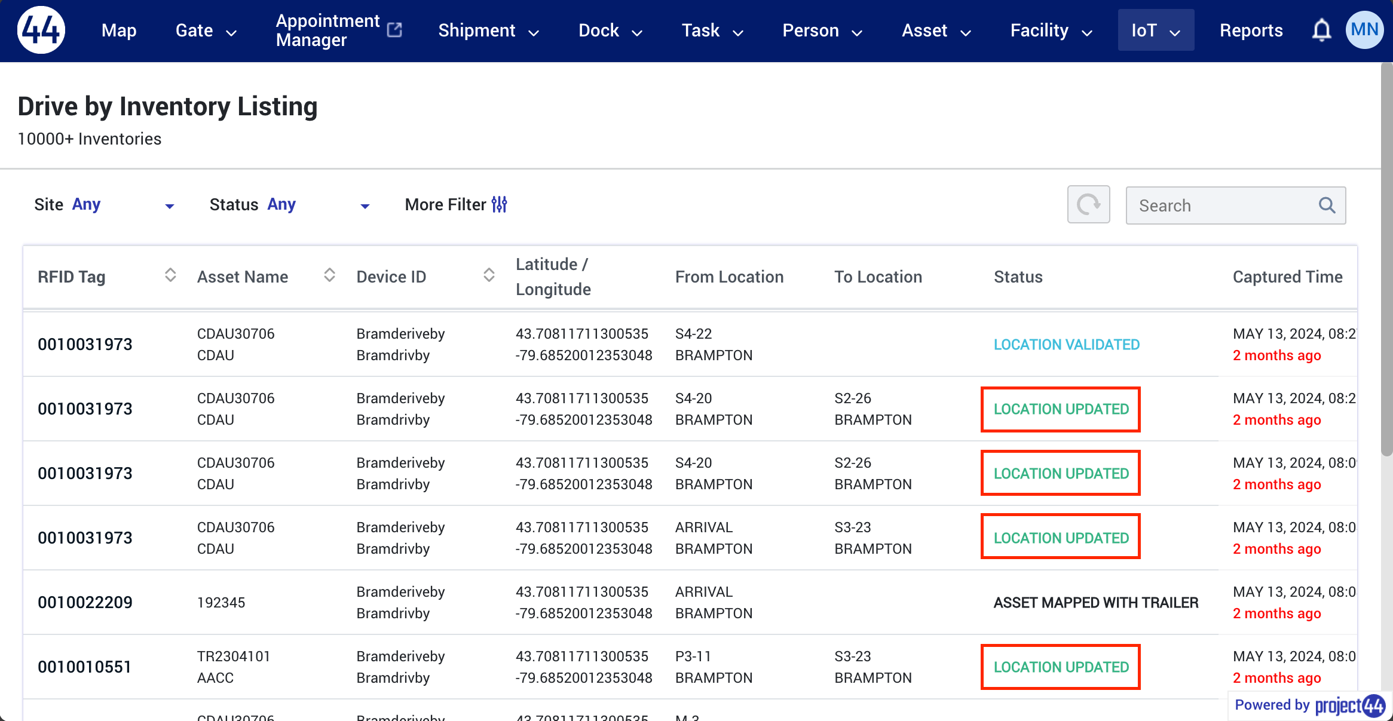Sort by RFID Tag column arrows
Screen dimensions: 1393x721
coord(170,275)
